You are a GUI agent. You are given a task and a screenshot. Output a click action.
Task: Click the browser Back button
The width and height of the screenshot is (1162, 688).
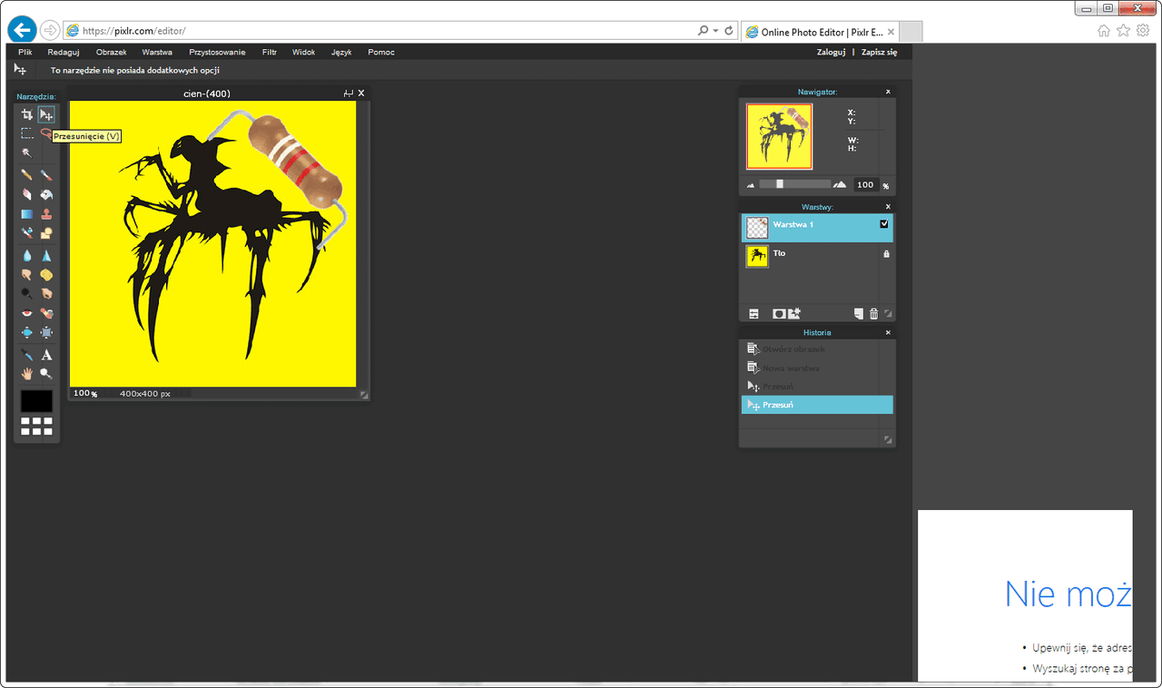pyautogui.click(x=22, y=30)
